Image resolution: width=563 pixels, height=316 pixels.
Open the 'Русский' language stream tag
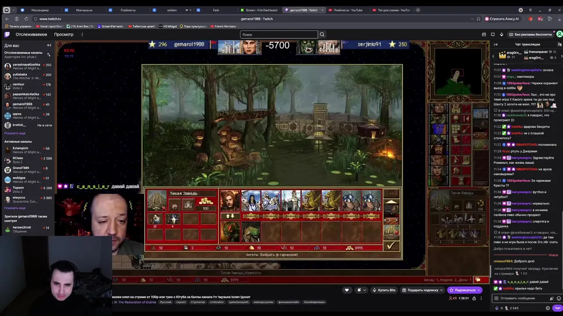[165, 302]
